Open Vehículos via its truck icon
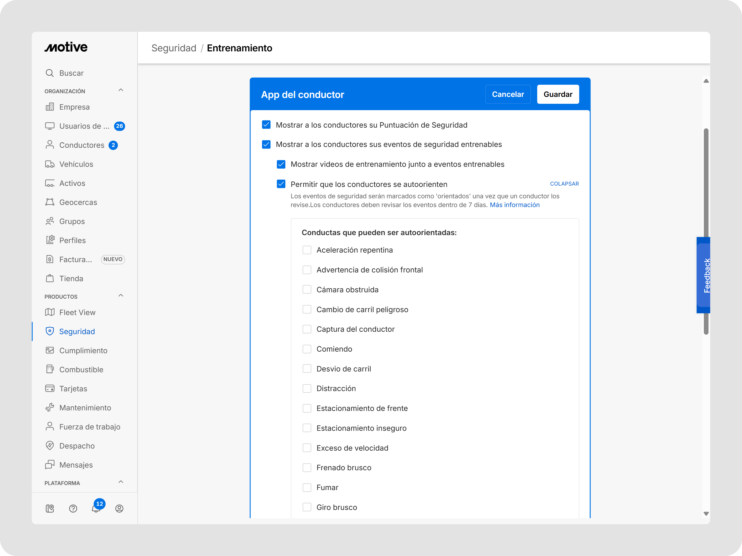The height and width of the screenshot is (556, 742). click(x=50, y=164)
